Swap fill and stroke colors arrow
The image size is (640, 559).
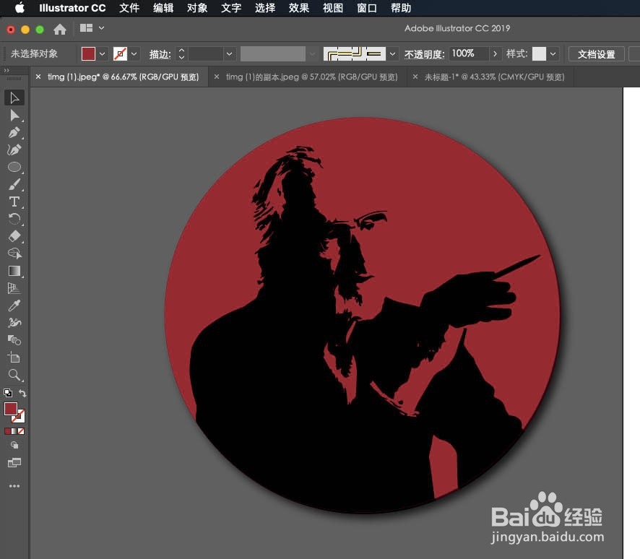(x=22, y=394)
